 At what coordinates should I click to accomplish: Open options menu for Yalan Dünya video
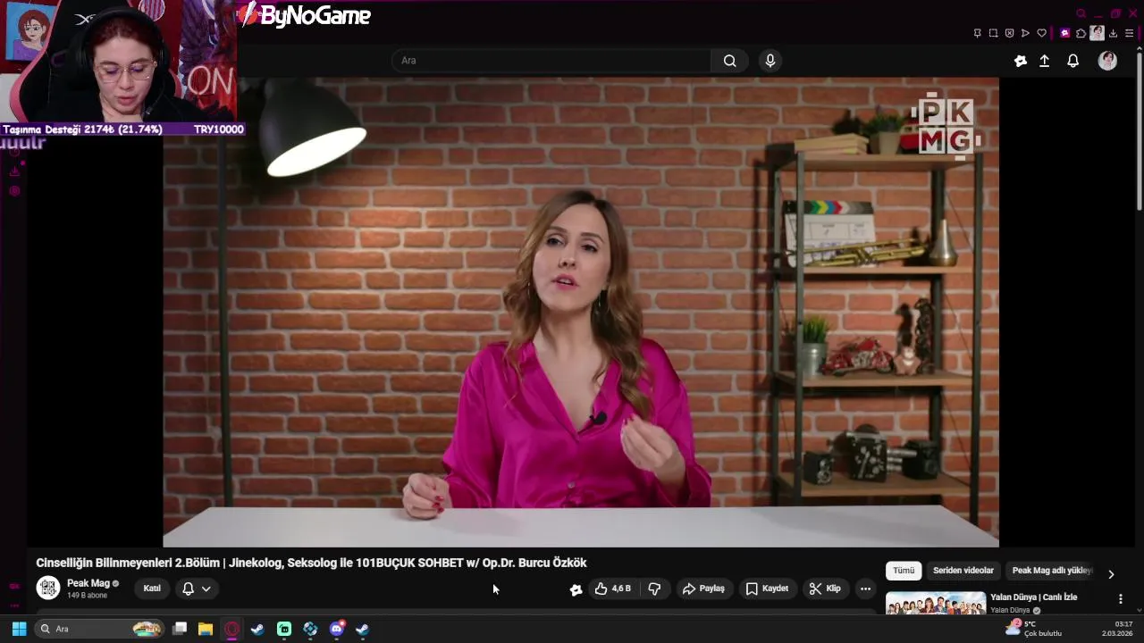click(1120, 599)
